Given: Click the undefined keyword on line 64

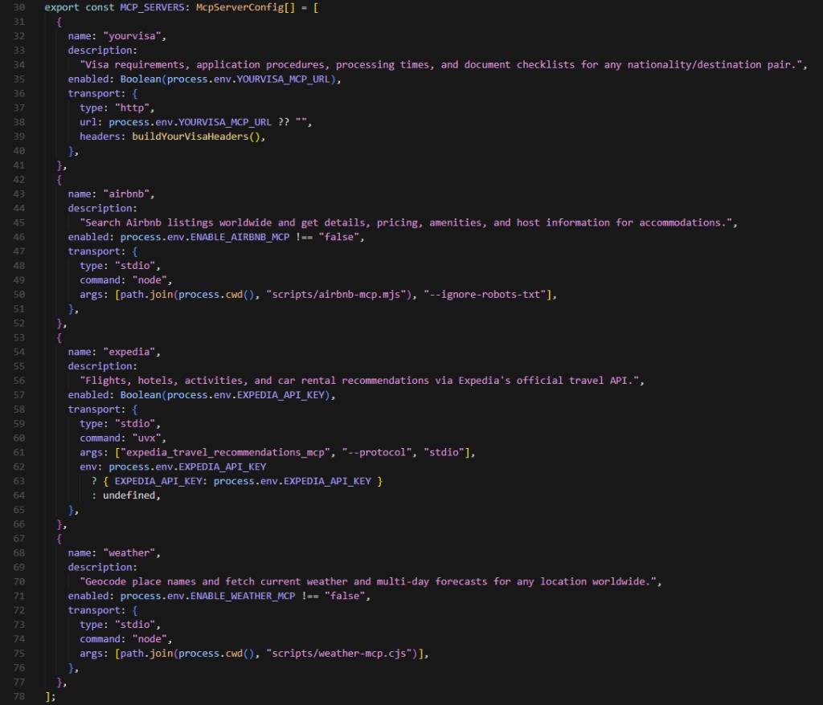Looking at the screenshot, I should coord(129,495).
